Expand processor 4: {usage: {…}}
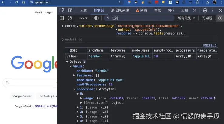Screen dimensions: 224x124 click(x=77, y=121)
